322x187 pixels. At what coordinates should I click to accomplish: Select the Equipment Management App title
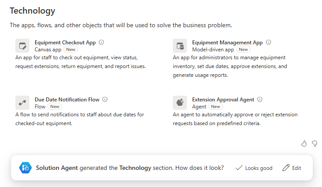227,43
